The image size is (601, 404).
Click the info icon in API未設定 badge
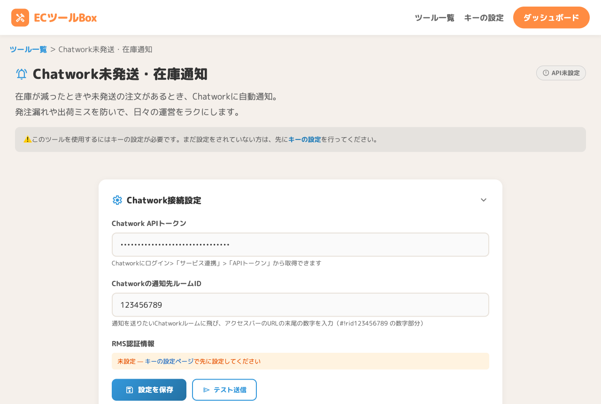coord(546,73)
